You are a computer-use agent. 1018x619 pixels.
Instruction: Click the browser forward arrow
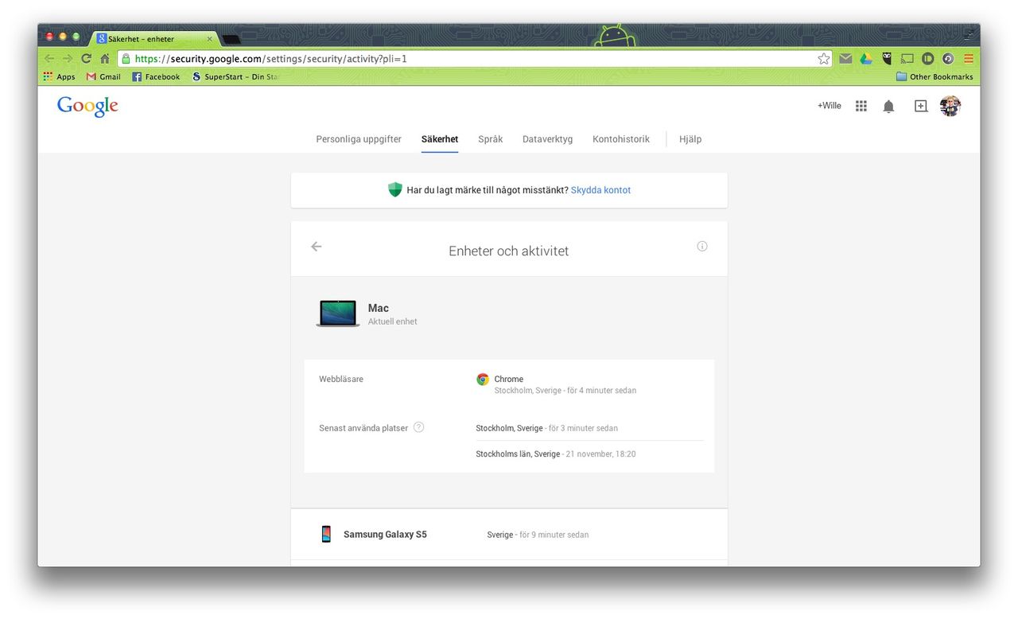68,59
